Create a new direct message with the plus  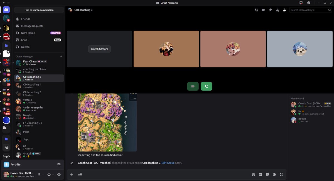tap(61, 57)
